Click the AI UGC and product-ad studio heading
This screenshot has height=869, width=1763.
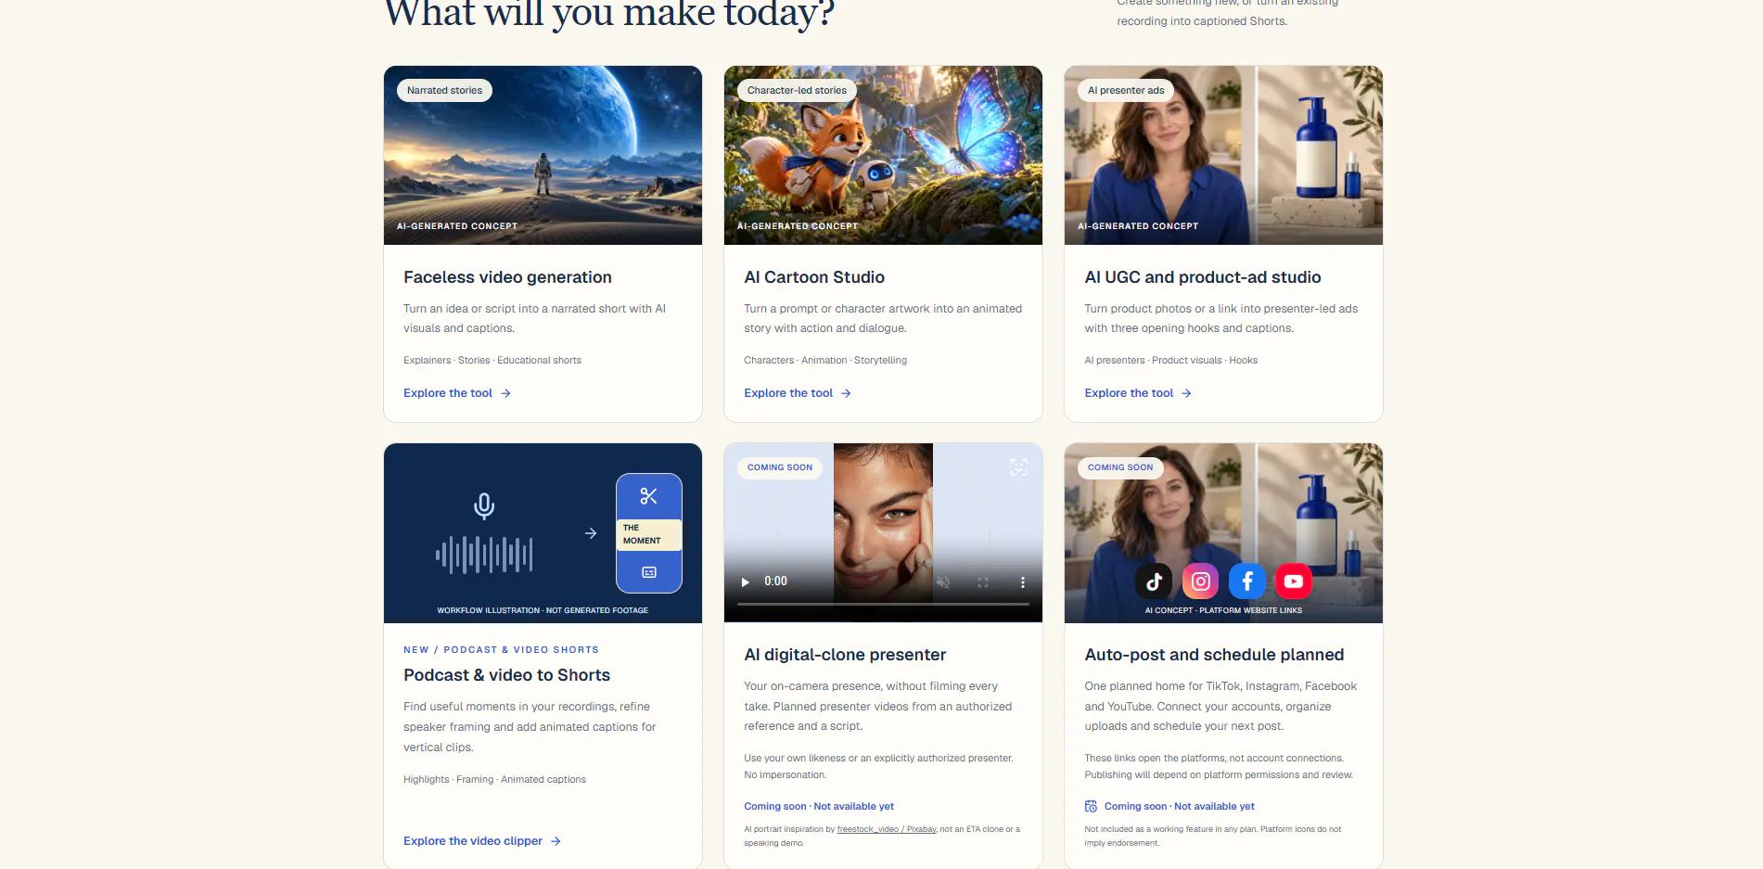(x=1203, y=277)
